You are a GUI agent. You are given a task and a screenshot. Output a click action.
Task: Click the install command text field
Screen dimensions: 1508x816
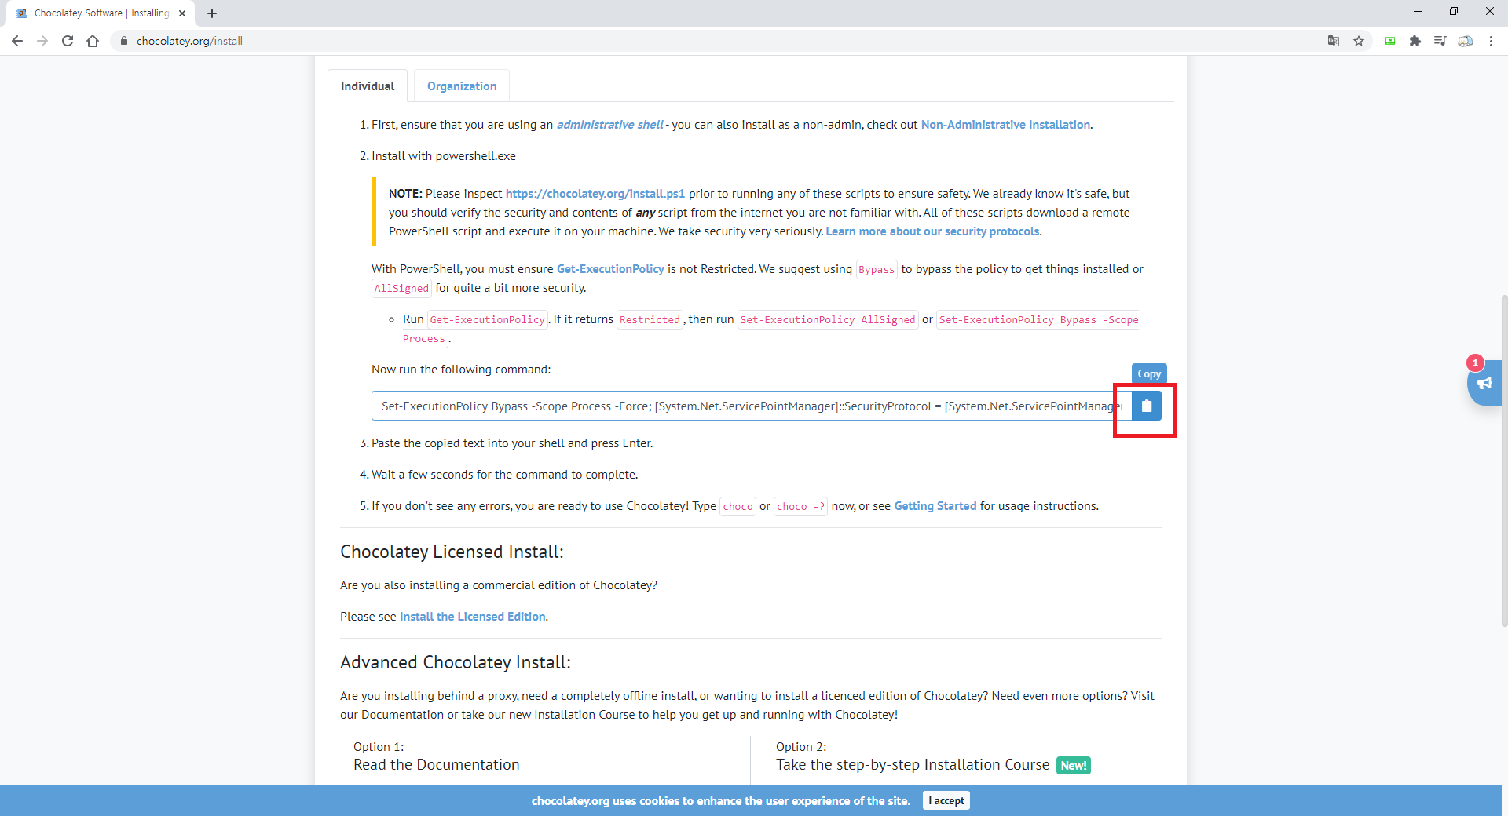pyautogui.click(x=752, y=406)
